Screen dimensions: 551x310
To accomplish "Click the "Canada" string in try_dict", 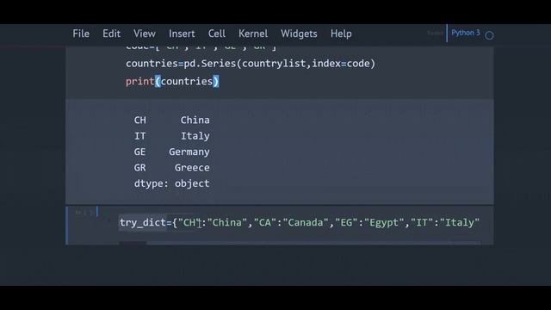I will pyautogui.click(x=306, y=222).
